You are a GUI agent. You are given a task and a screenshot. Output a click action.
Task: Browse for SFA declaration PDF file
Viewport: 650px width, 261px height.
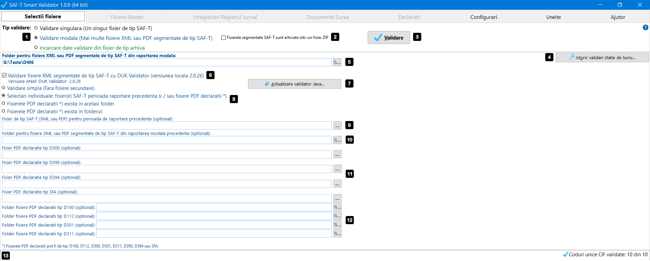(x=337, y=198)
